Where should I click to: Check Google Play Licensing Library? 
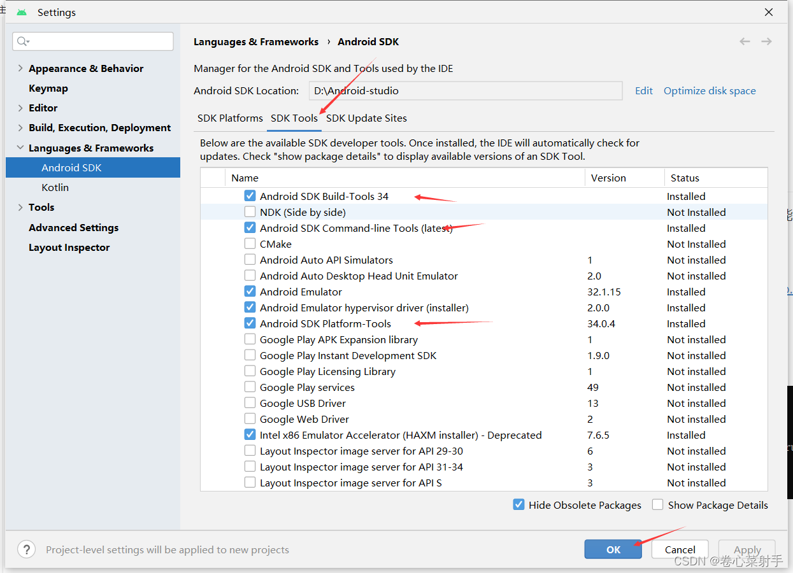coord(250,371)
